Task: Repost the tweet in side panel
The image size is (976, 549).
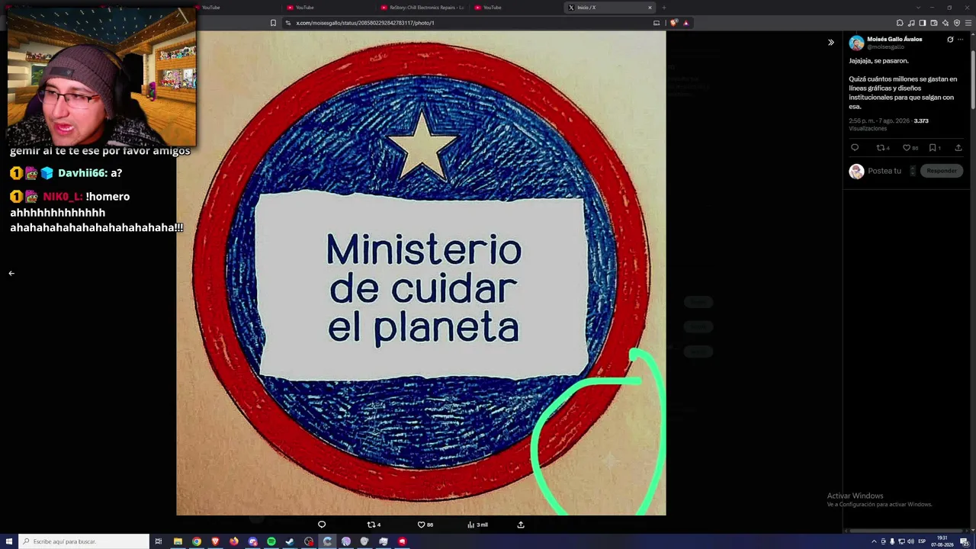Action: coord(882,148)
